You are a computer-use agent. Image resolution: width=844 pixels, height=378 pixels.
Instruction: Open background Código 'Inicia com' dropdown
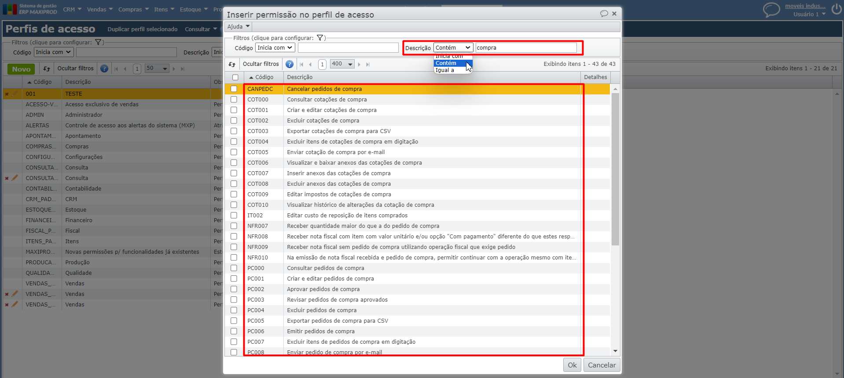pos(53,52)
